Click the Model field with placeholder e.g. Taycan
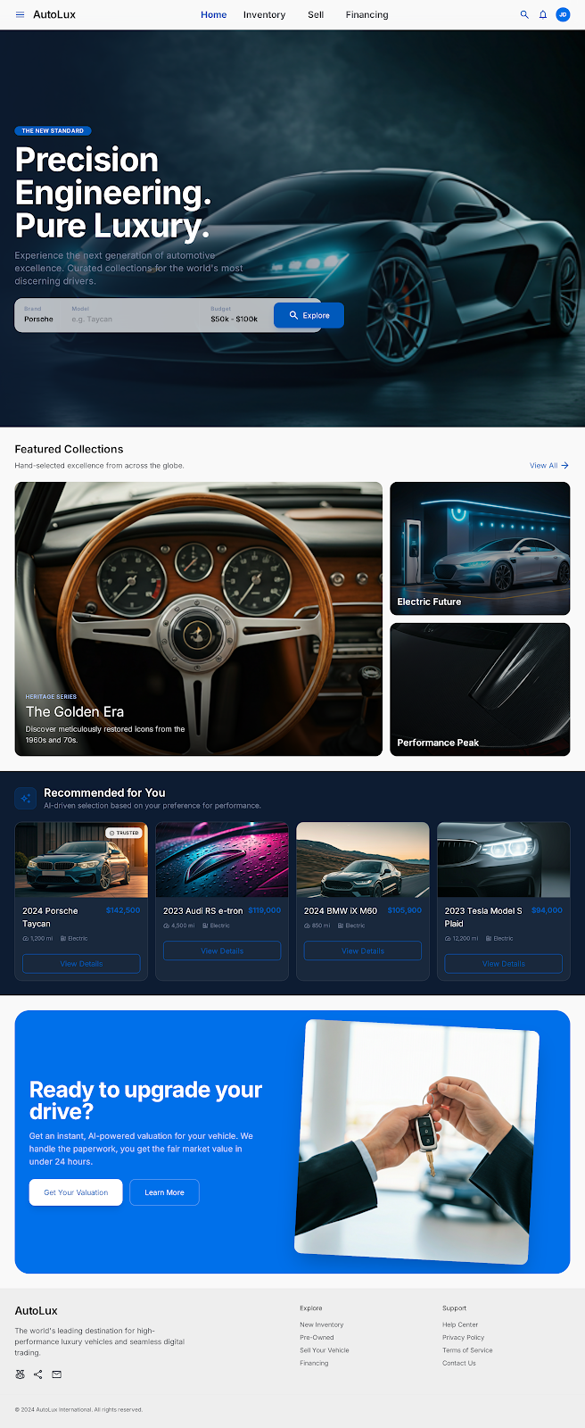Image resolution: width=585 pixels, height=1428 pixels. pos(134,315)
